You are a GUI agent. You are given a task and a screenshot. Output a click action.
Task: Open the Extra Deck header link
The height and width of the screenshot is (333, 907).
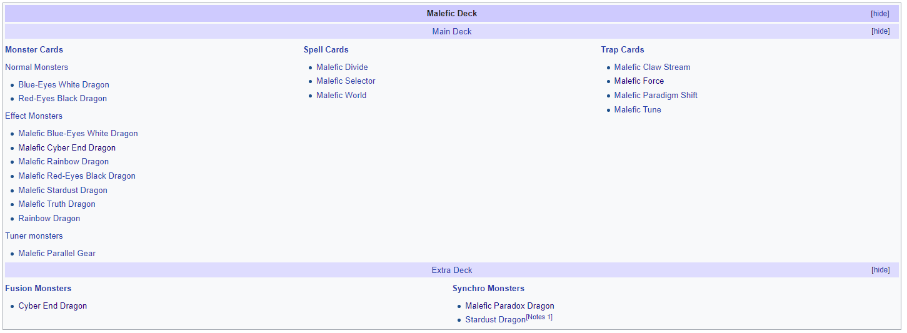pos(452,270)
